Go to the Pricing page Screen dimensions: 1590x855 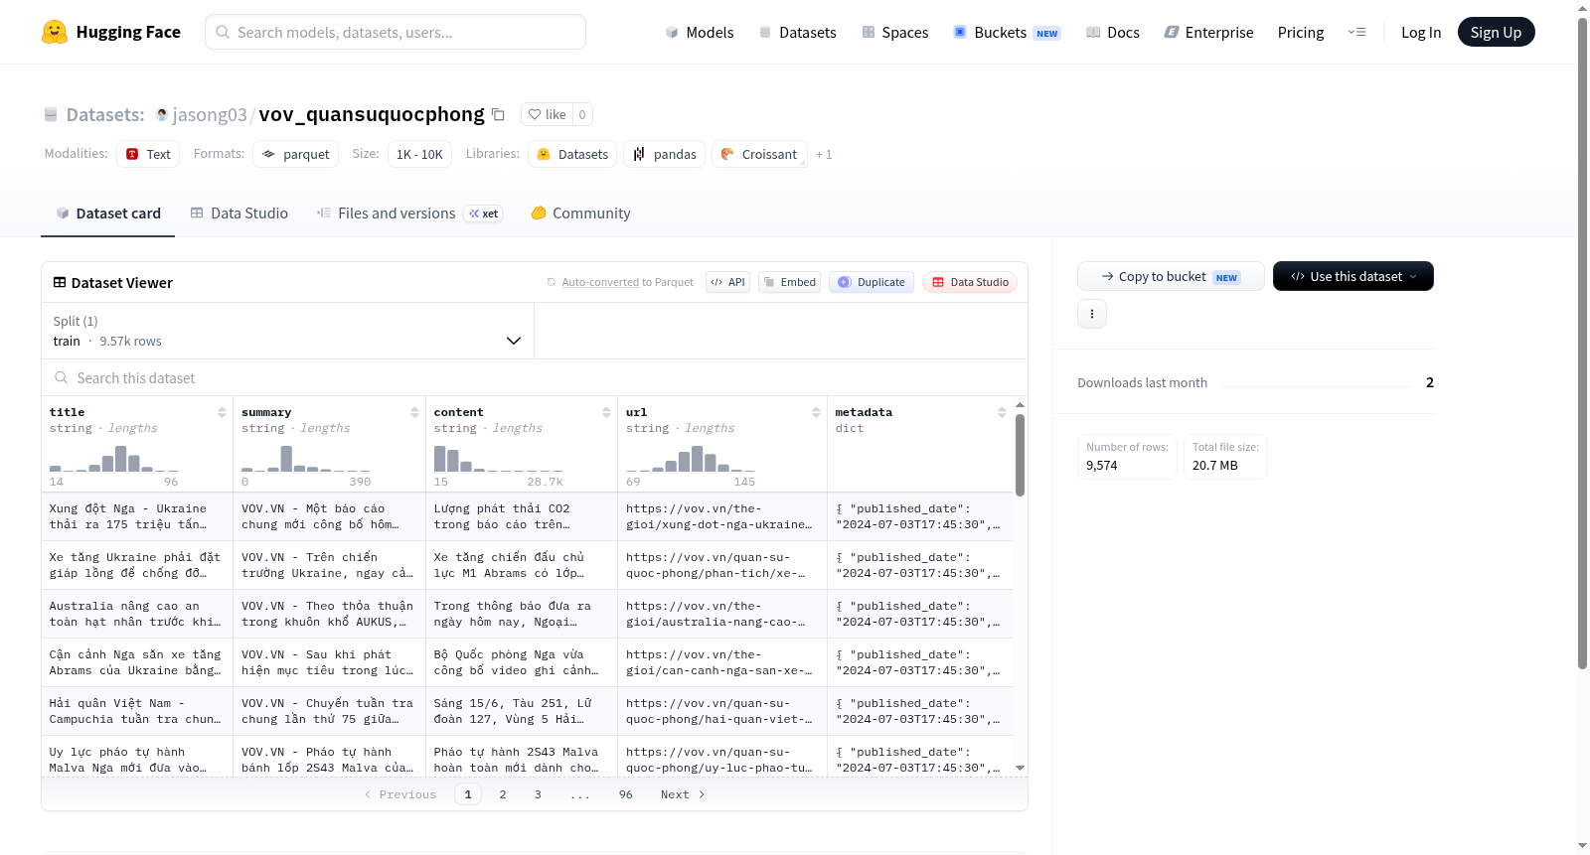[x=1300, y=32]
